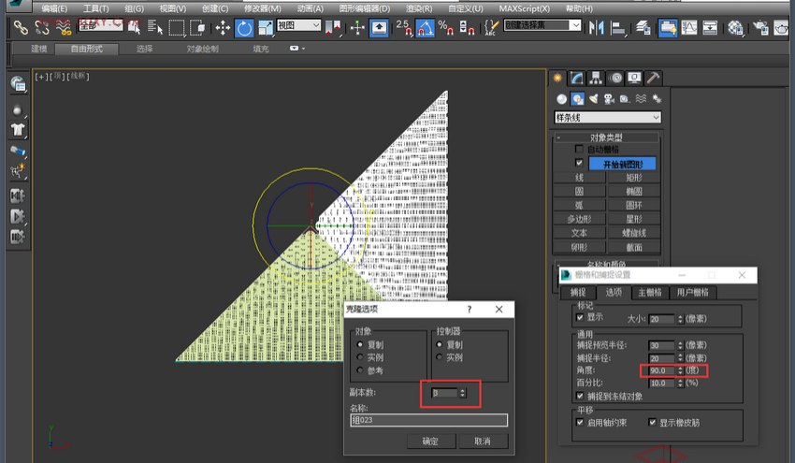Toggle the Window/Crossing selection icon
This screenshot has width=795, height=463.
pyautogui.click(x=197, y=27)
